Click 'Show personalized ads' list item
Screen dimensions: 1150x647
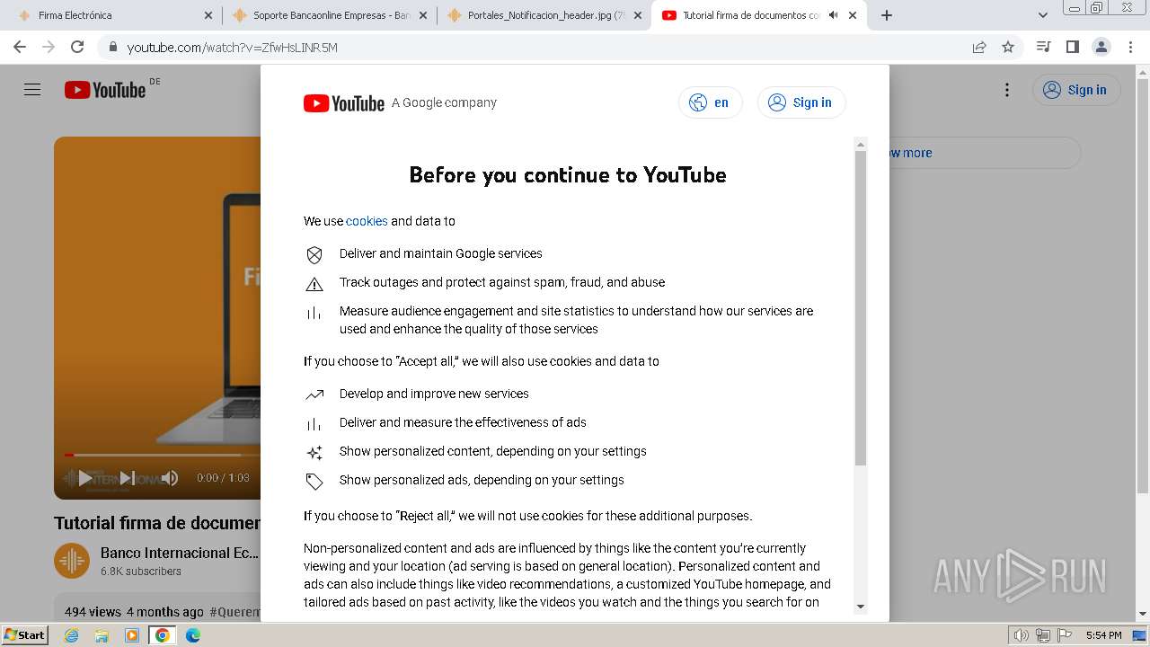[482, 480]
